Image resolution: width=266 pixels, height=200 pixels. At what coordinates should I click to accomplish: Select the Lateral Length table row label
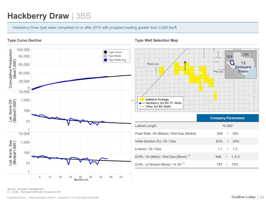click(x=146, y=126)
